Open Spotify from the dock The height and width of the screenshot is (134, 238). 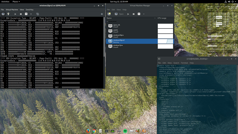[x=125, y=131]
